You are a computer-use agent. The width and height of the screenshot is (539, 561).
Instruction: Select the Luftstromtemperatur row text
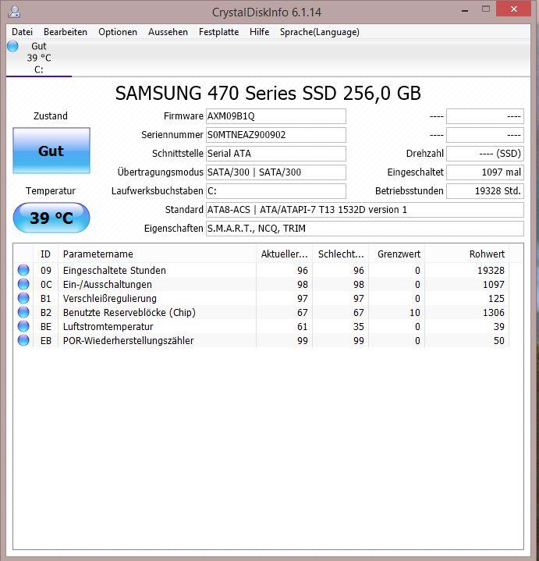click(x=108, y=326)
